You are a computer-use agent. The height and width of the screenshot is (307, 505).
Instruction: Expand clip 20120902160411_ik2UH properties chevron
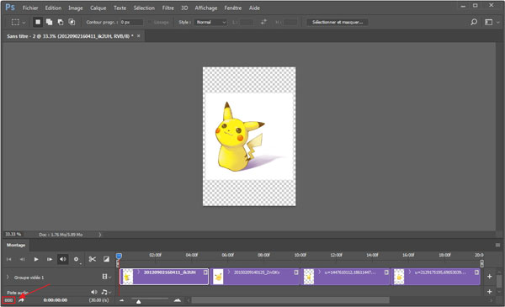click(139, 273)
